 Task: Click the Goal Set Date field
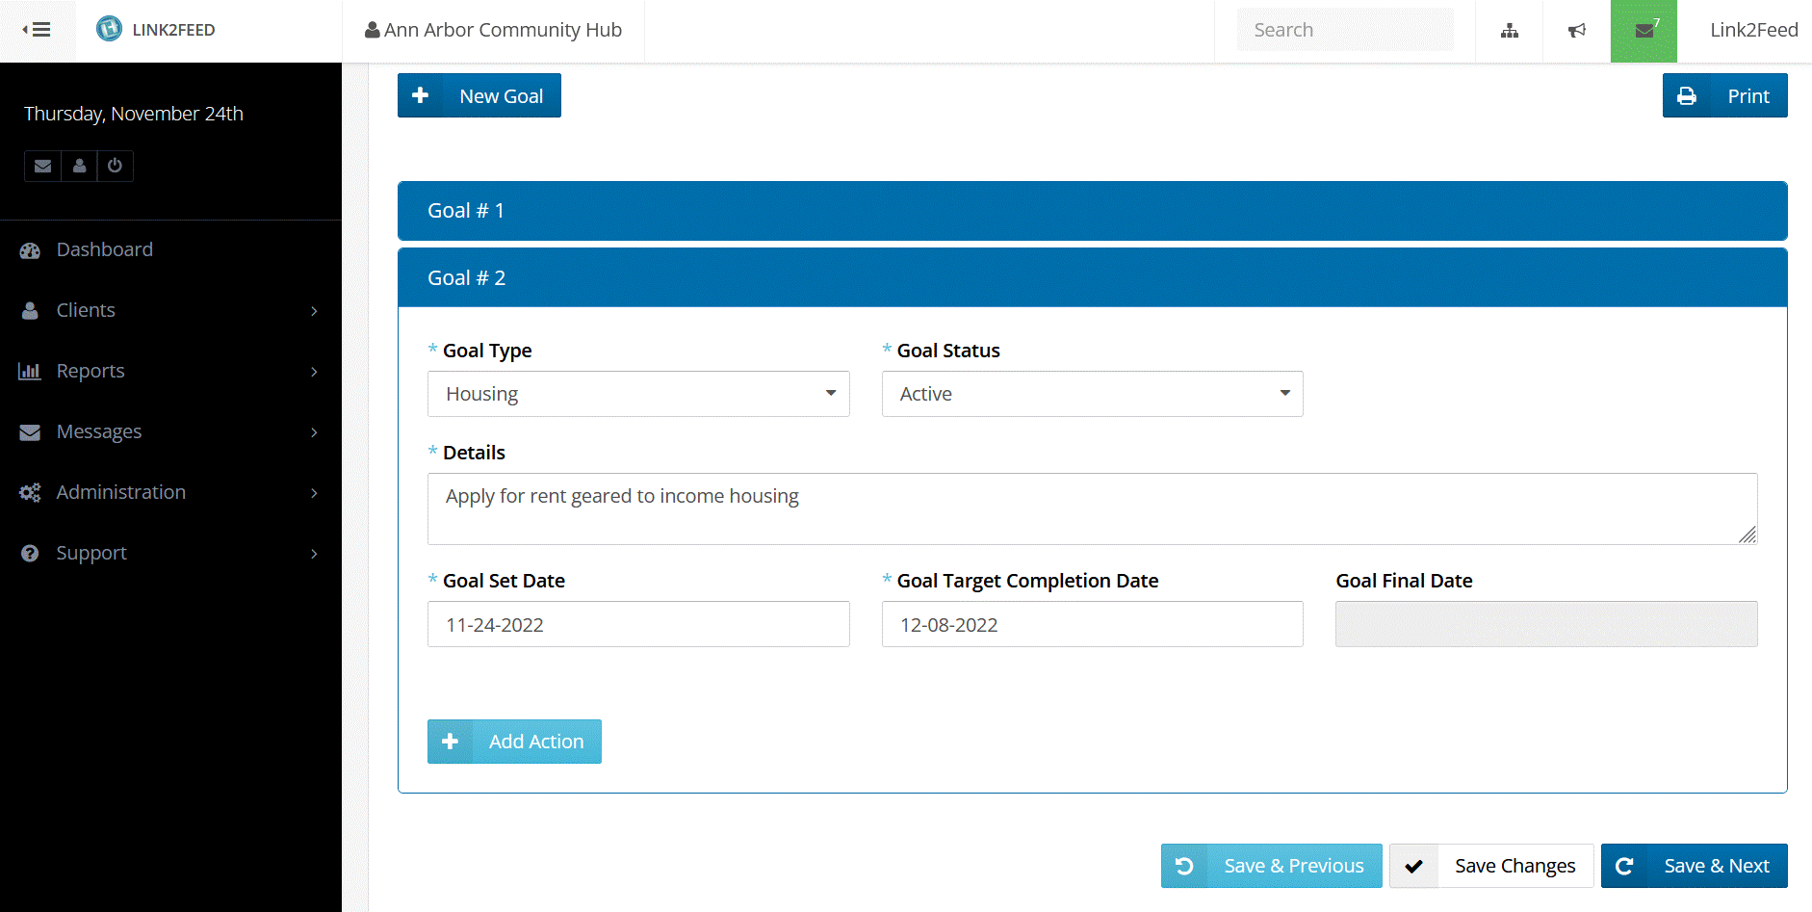pyautogui.click(x=637, y=624)
